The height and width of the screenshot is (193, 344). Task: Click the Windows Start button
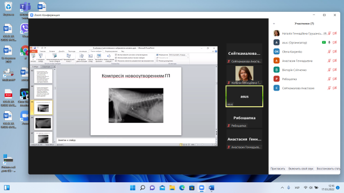(x=133, y=188)
